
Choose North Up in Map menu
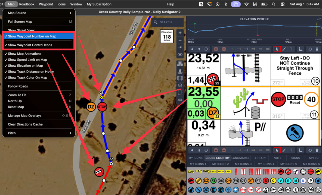point(39,101)
